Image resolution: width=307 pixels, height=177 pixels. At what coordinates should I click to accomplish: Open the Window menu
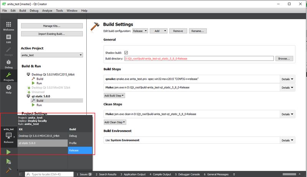click(72, 11)
